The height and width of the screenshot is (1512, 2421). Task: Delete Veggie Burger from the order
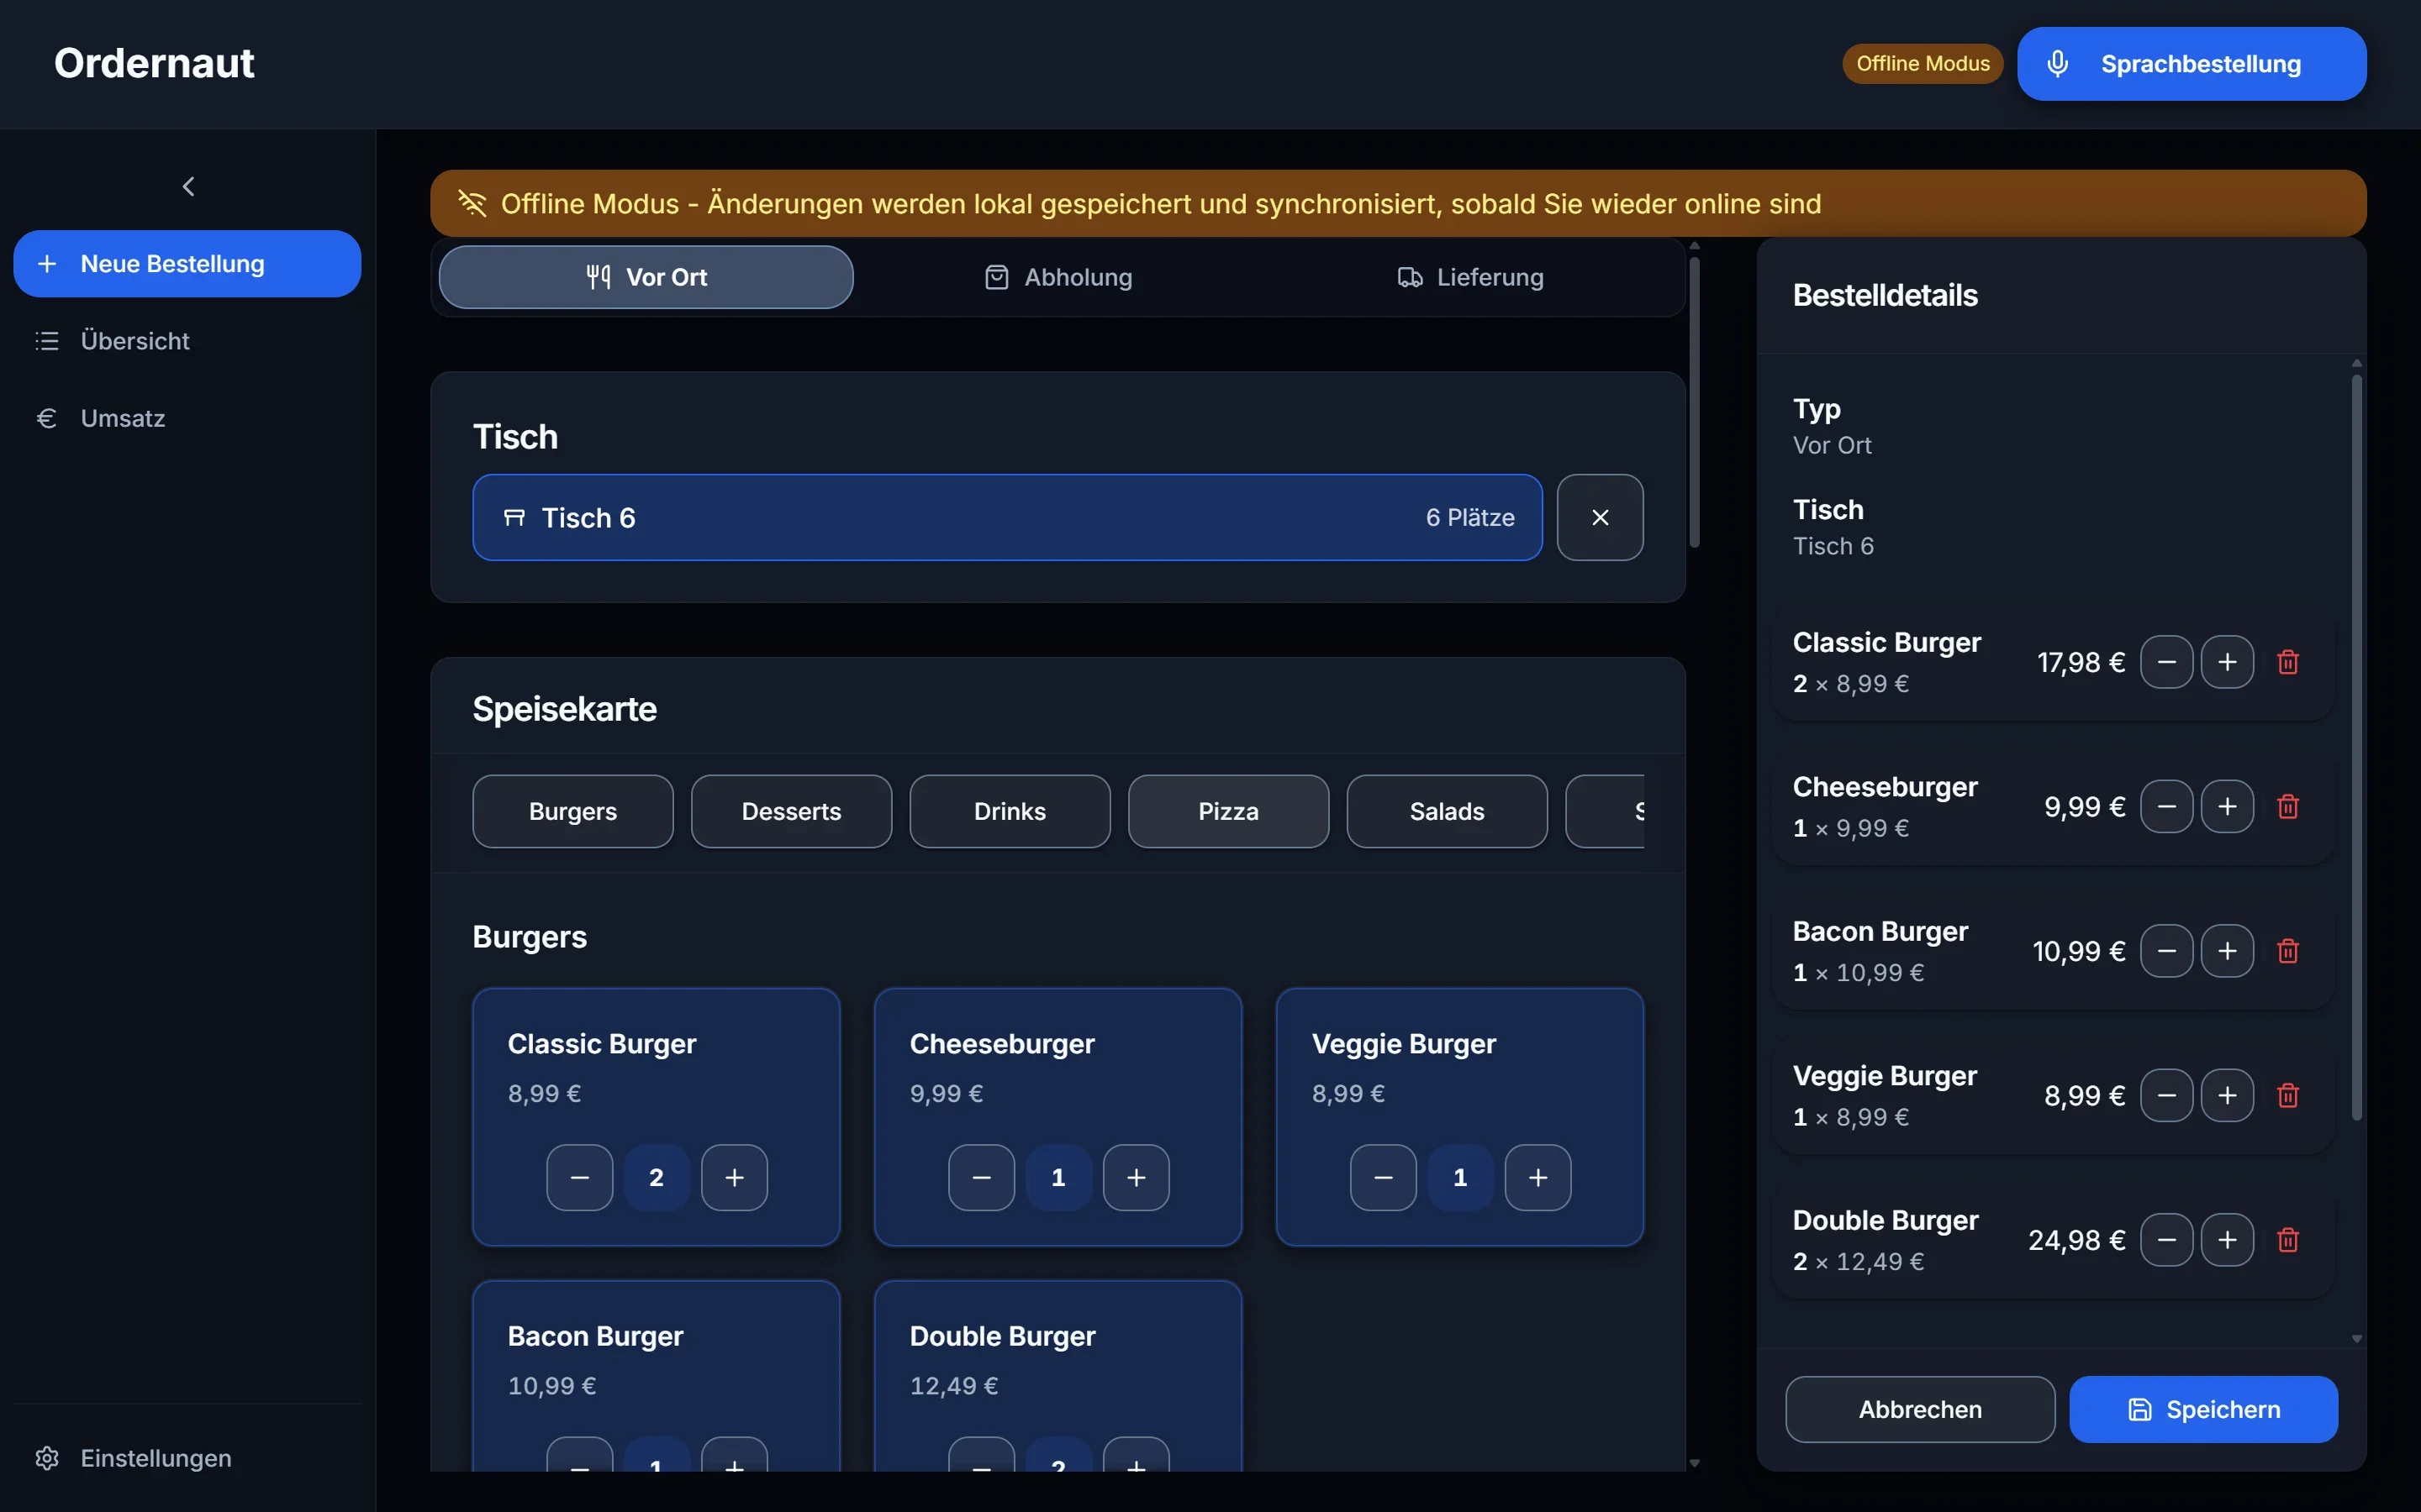2288,1095
